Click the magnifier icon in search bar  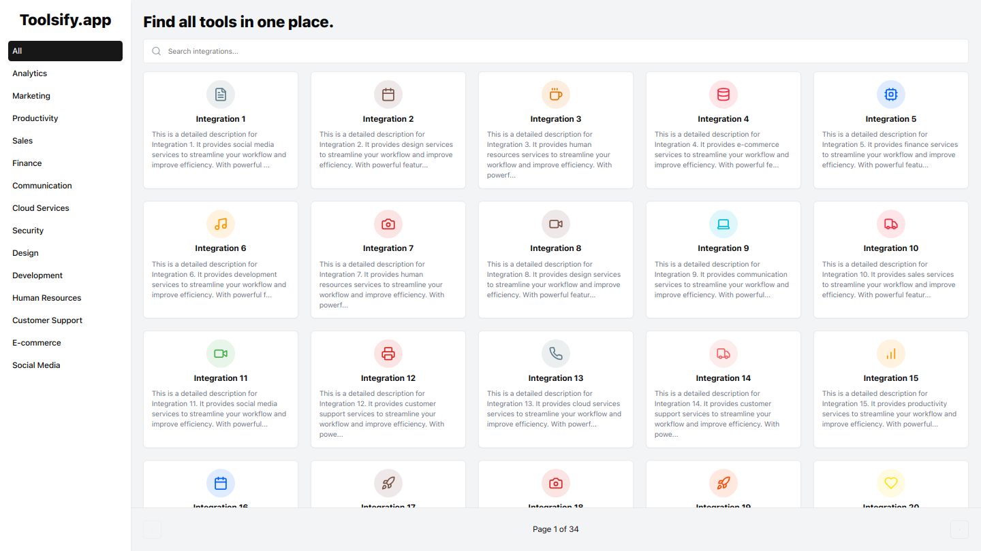157,51
